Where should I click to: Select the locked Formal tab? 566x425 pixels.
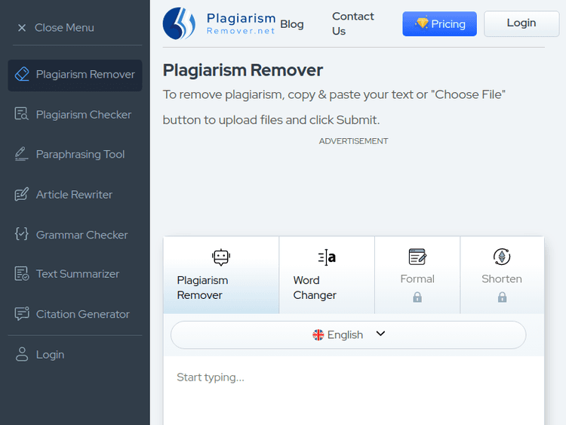click(417, 275)
